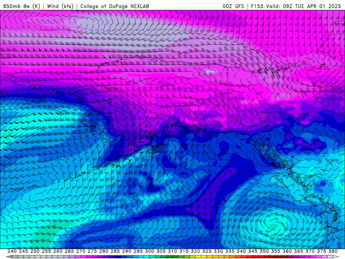Click the 380 legend value
The height and width of the screenshot is (259, 345).
333,251
